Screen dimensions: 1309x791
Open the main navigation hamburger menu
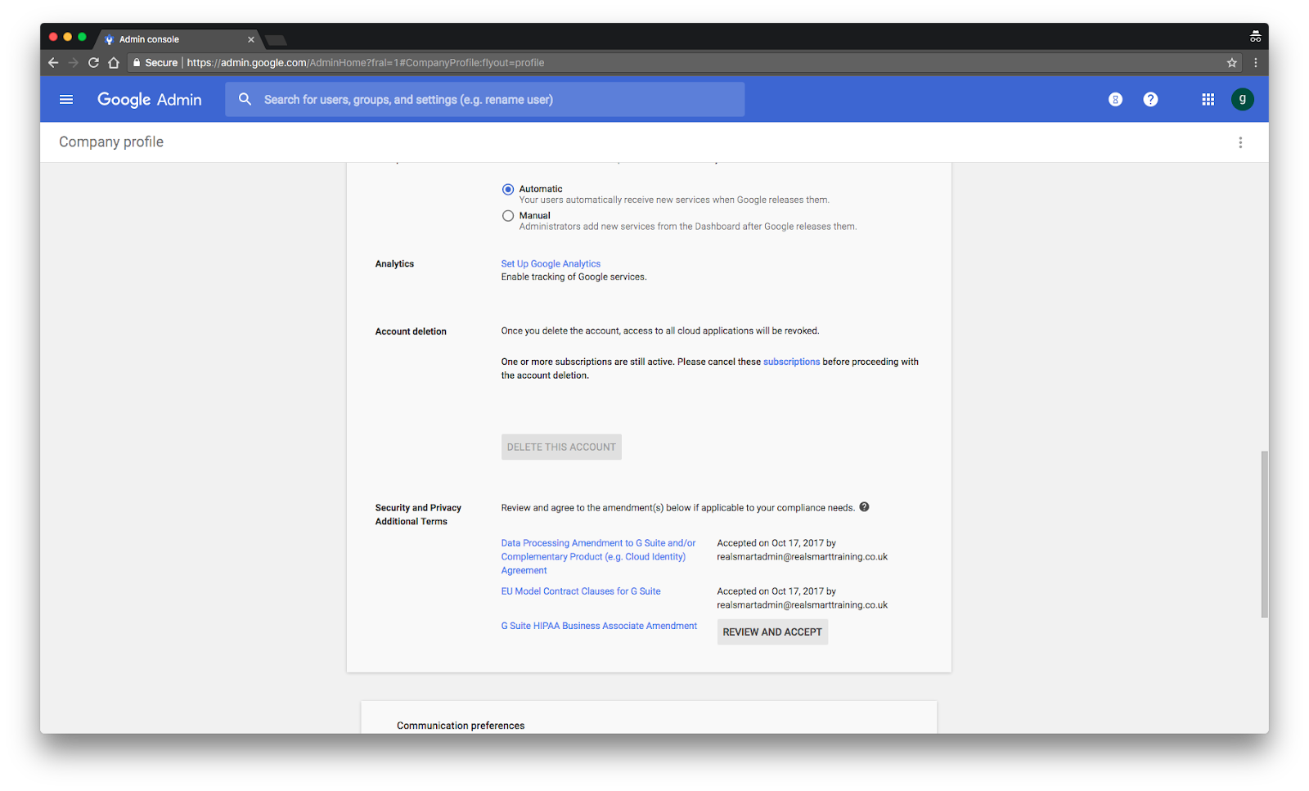[66, 100]
